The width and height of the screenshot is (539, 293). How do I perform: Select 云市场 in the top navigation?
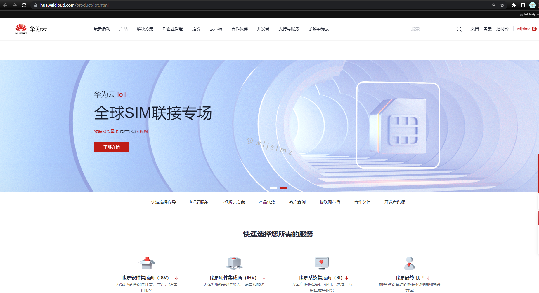coord(216,29)
